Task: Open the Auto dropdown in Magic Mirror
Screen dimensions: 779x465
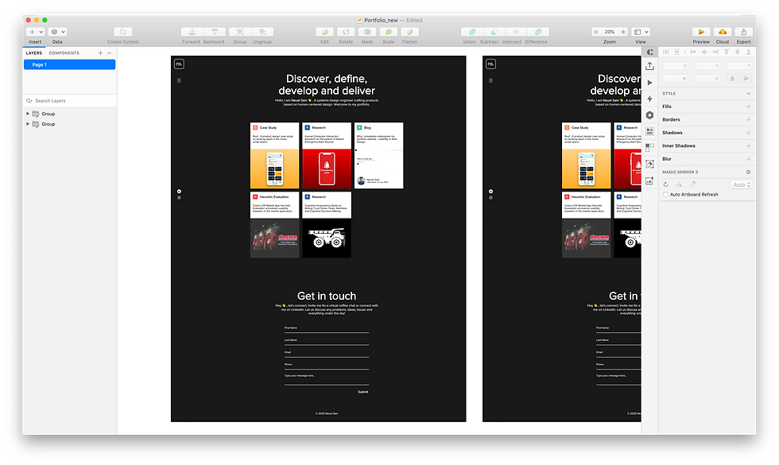Action: (x=741, y=184)
